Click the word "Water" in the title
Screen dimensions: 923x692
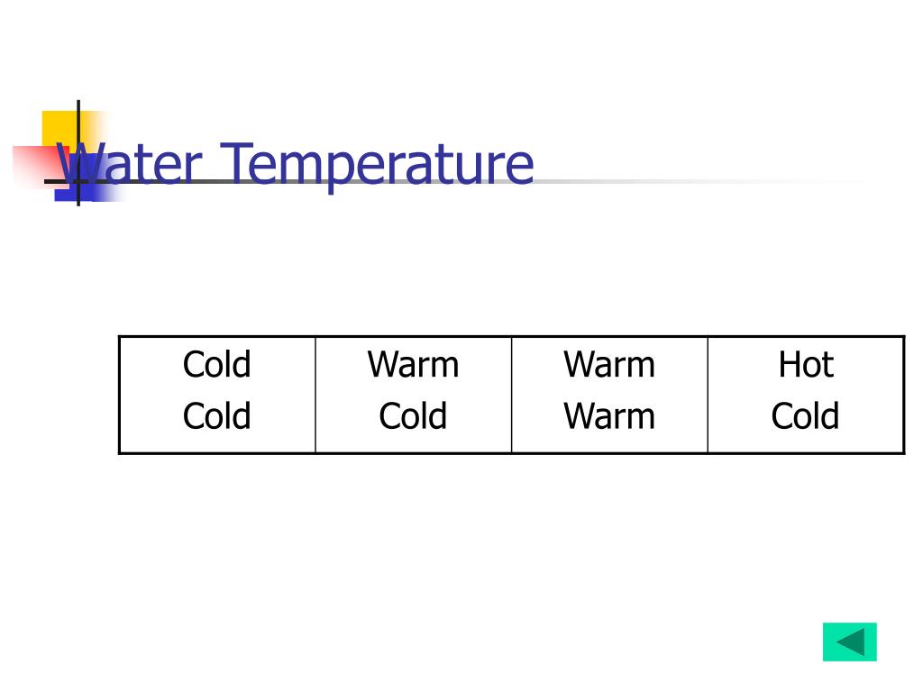(x=130, y=164)
